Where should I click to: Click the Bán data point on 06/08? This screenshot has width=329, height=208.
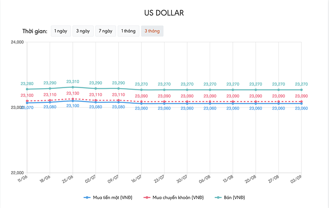[x=210, y=90]
